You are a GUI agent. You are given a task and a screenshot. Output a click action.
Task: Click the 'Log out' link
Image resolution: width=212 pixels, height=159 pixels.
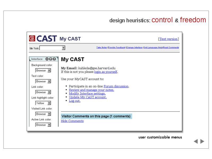[75, 101]
